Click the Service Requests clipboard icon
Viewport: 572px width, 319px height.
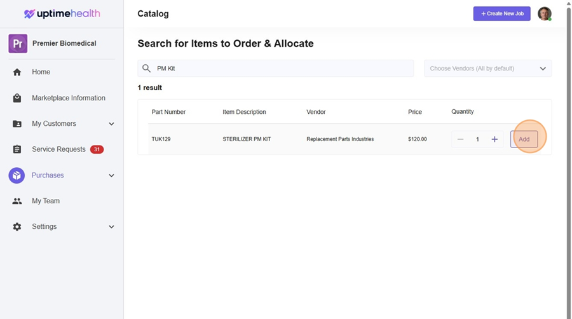point(17,149)
